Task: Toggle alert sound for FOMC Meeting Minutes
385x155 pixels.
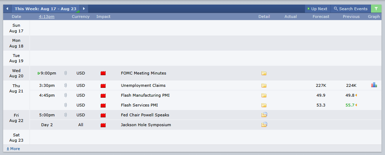Action: (65, 73)
